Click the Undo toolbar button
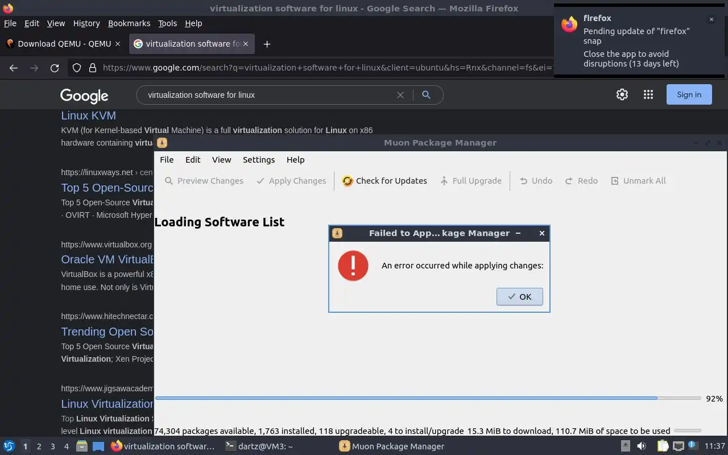728x455 pixels. click(x=536, y=181)
